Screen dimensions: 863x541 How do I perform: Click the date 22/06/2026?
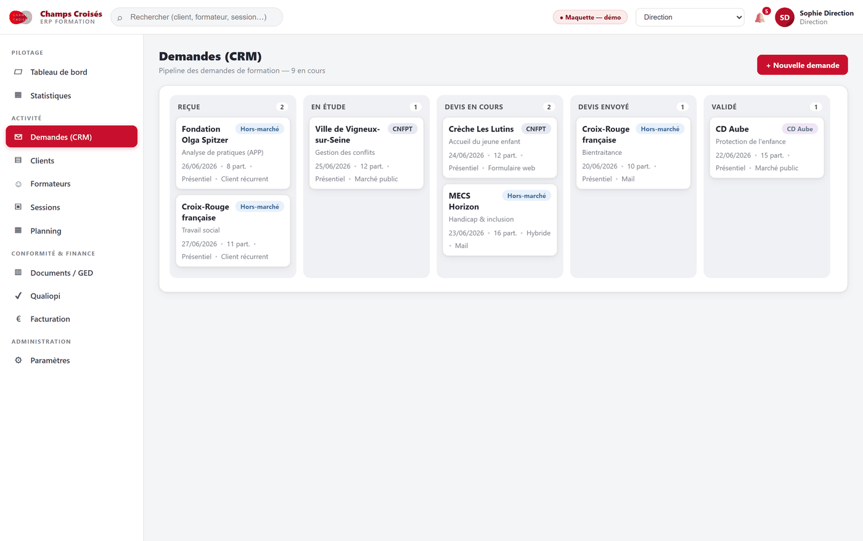(733, 155)
